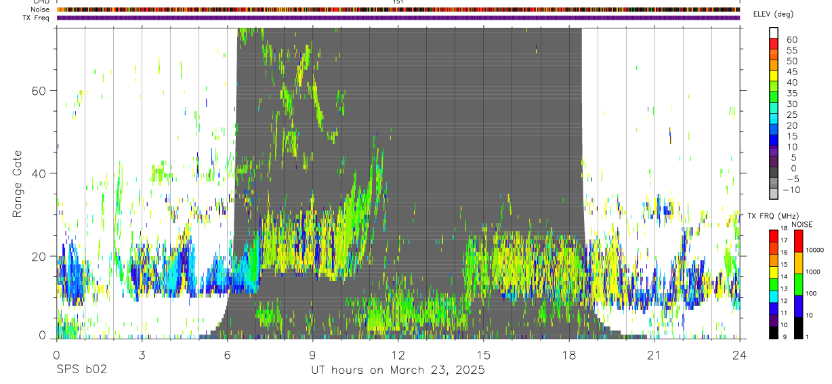Click the red top segment of NOISE colorbar
832x384 pixels.
(798, 241)
